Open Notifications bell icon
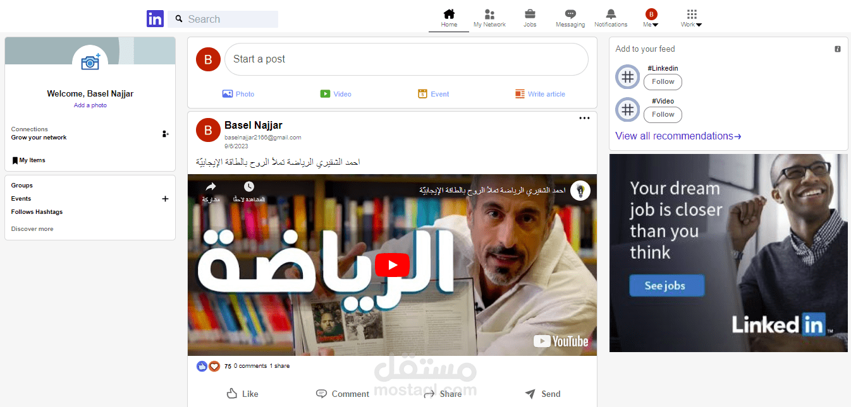The height and width of the screenshot is (407, 851). (x=611, y=14)
